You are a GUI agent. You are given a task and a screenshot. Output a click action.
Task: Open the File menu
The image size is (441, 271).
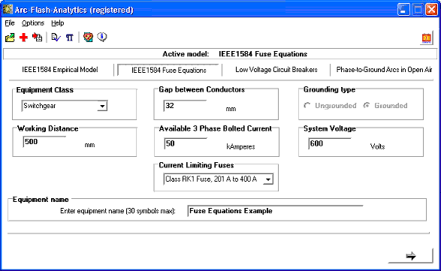[10, 23]
